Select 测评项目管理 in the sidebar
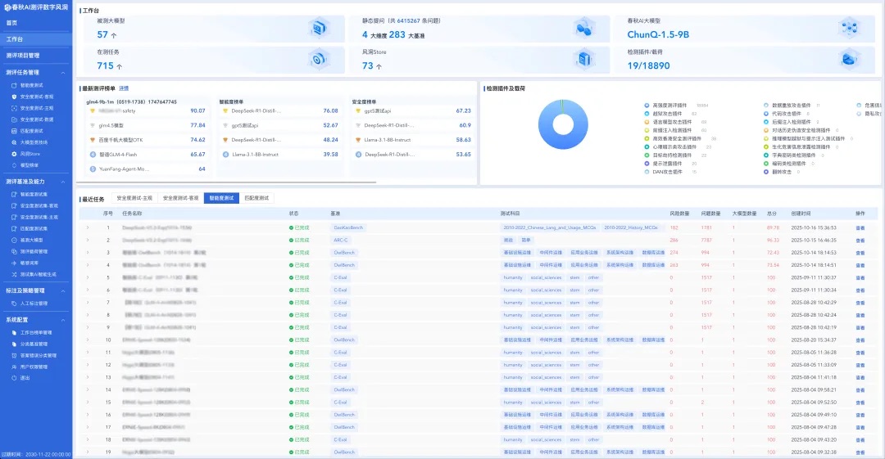This screenshot has height=459, width=885. coord(23,56)
